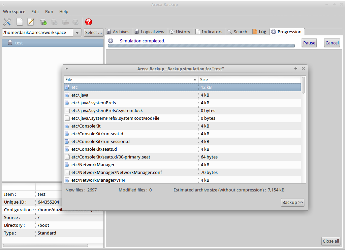The image size is (345, 250).
Task: Click the Source value /
Action: coord(38,217)
